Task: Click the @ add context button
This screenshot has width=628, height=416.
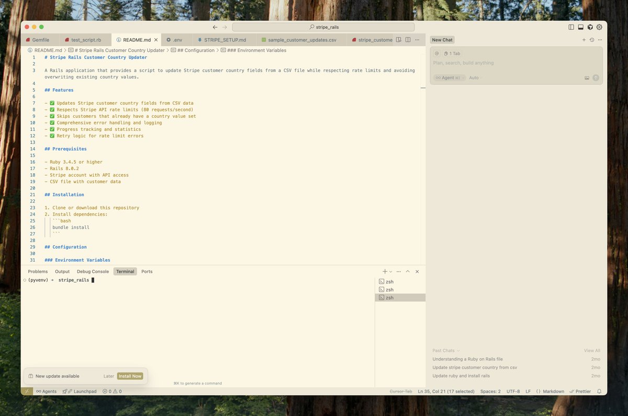Action: (x=437, y=53)
